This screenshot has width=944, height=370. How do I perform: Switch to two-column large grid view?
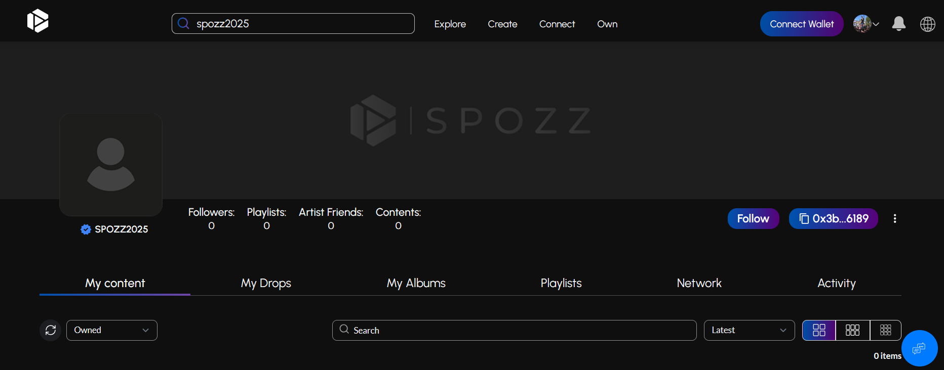click(x=819, y=330)
